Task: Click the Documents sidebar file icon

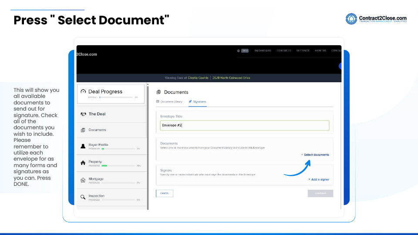Action: pos(83,130)
